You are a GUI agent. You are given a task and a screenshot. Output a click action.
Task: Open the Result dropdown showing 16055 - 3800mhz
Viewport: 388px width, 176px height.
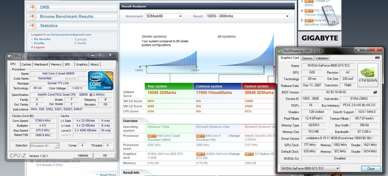click(248, 16)
